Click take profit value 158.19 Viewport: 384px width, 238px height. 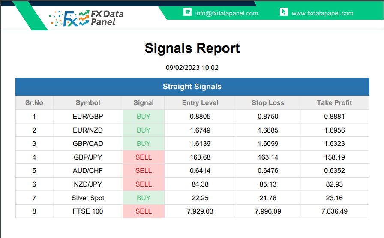335,157
